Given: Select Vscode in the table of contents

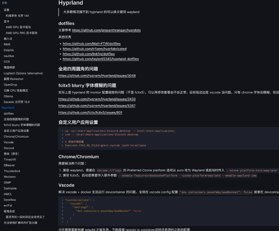Looking at the screenshot, I should [x=9, y=142].
